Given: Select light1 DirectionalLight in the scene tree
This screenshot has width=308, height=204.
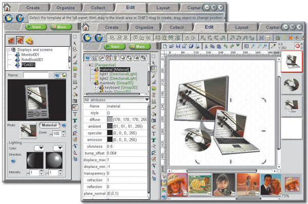Looking at the screenshot, I should 118,74.
